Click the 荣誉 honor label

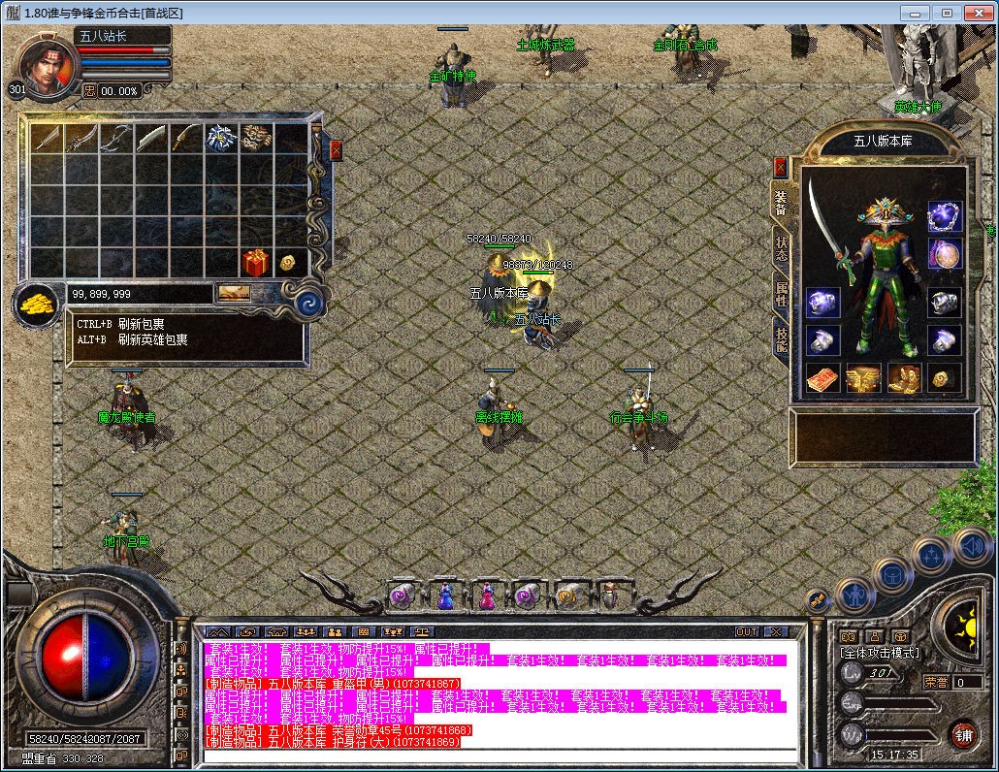935,682
